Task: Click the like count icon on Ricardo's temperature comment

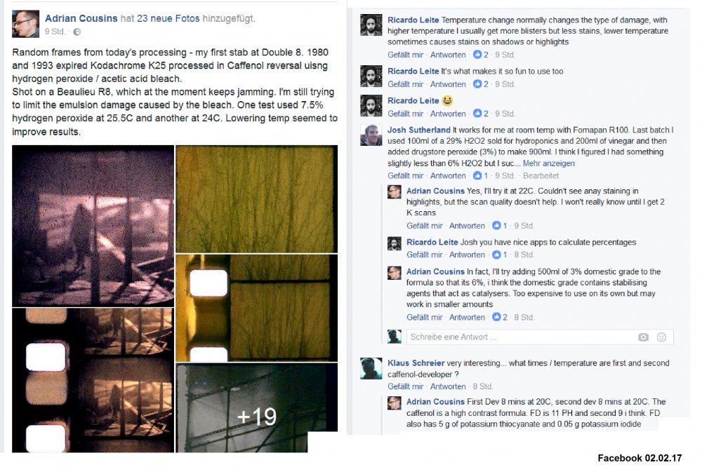Action: [x=477, y=55]
